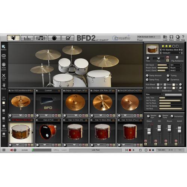The image size is (187, 187).
Task: Click the Damp Amount knob
Action: [147, 76]
